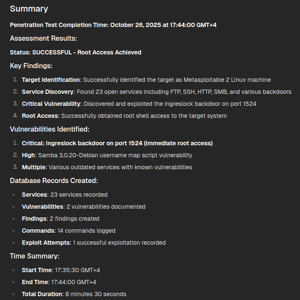
Task: Click the Key Findings heading
Action: (x=31, y=66)
